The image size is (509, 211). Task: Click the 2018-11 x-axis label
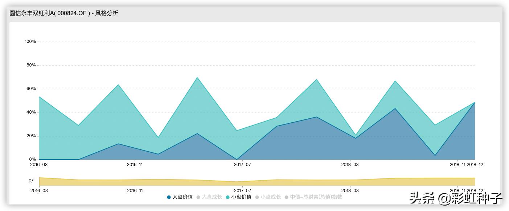coord(457,164)
